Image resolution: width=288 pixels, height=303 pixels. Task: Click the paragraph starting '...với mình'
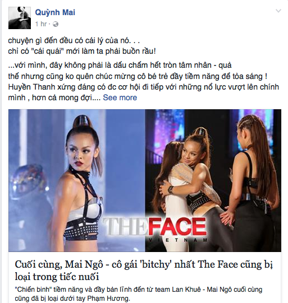(143, 82)
